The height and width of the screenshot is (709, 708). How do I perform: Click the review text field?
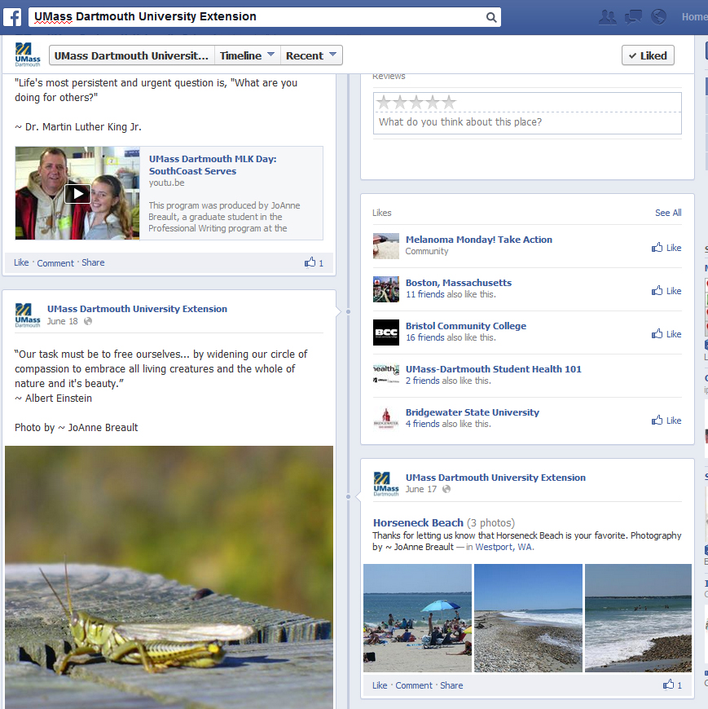(527, 122)
